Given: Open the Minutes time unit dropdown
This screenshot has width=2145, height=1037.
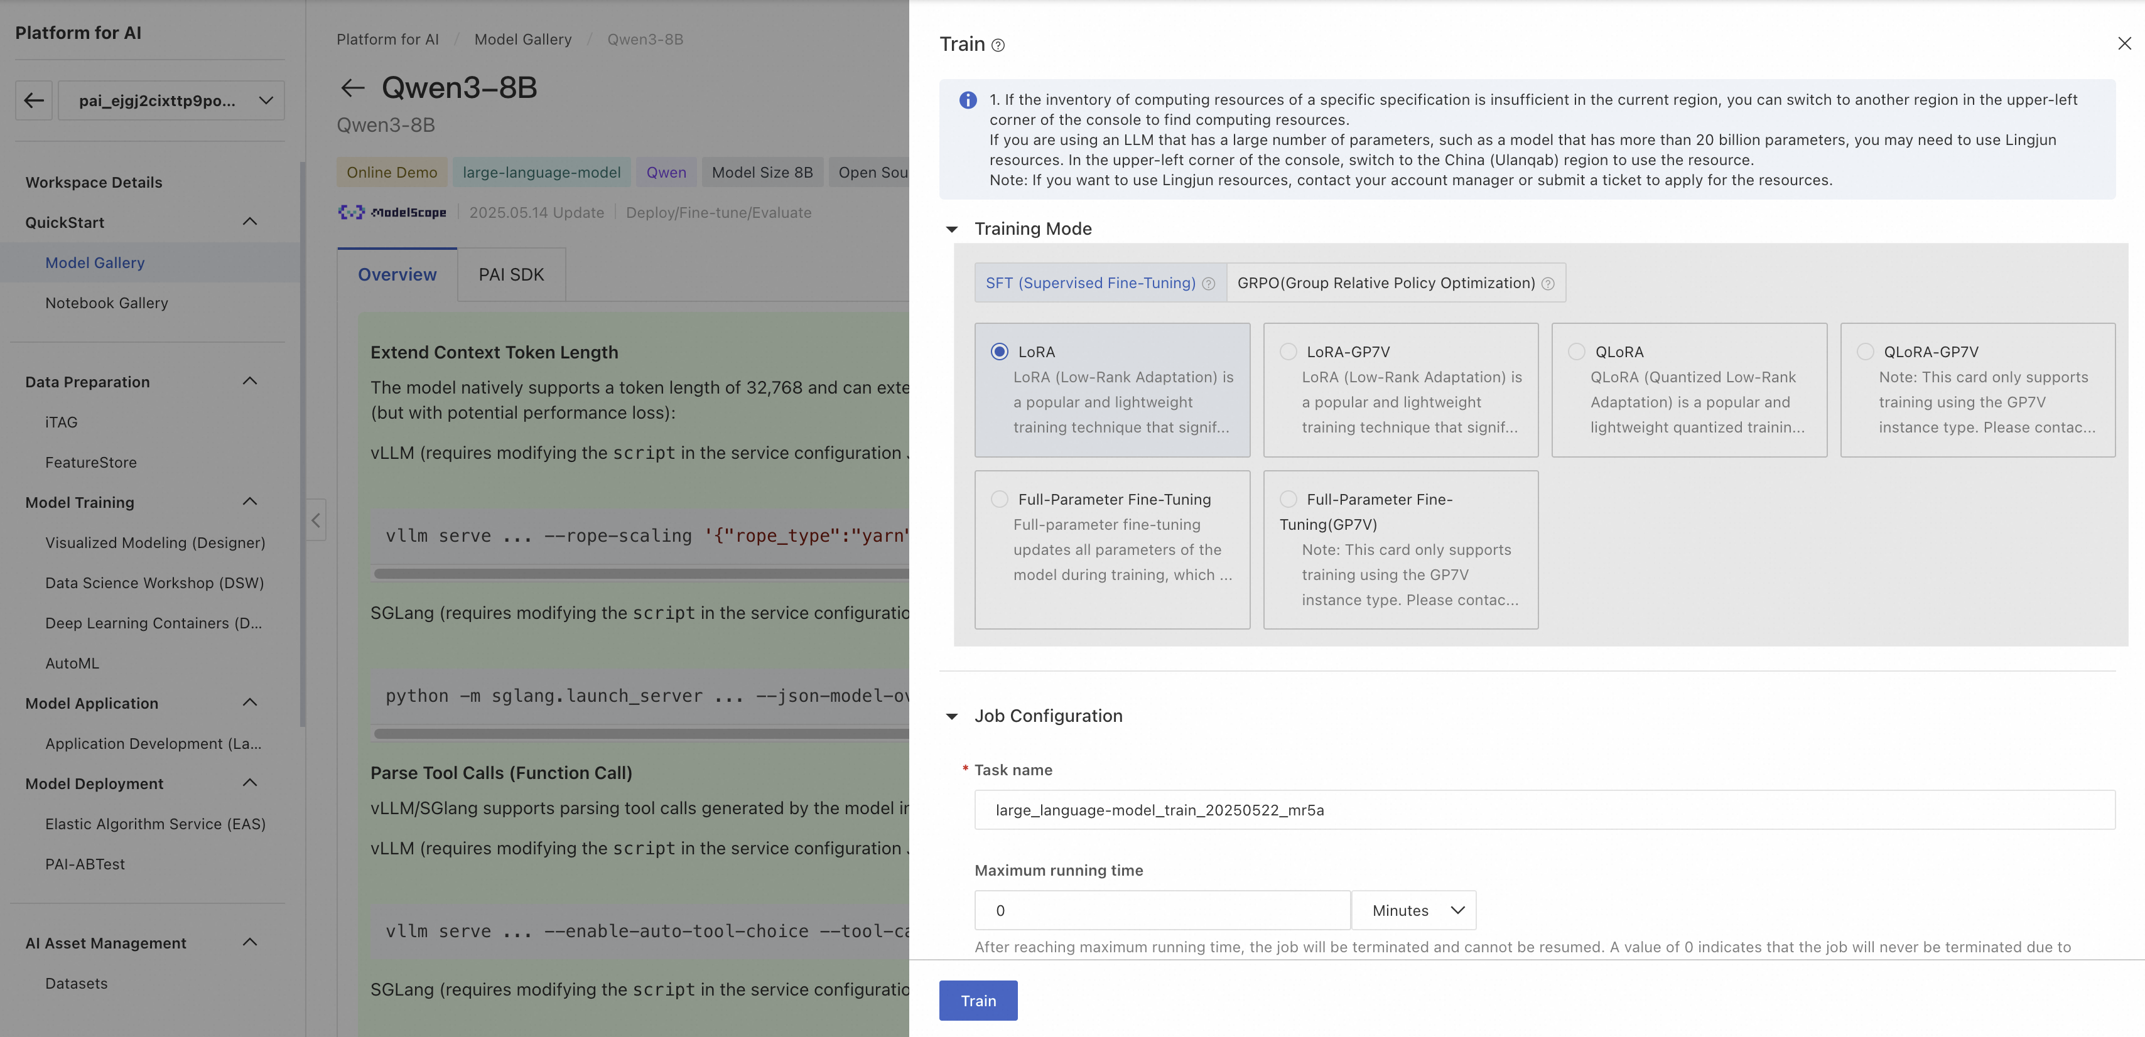Looking at the screenshot, I should (1413, 910).
